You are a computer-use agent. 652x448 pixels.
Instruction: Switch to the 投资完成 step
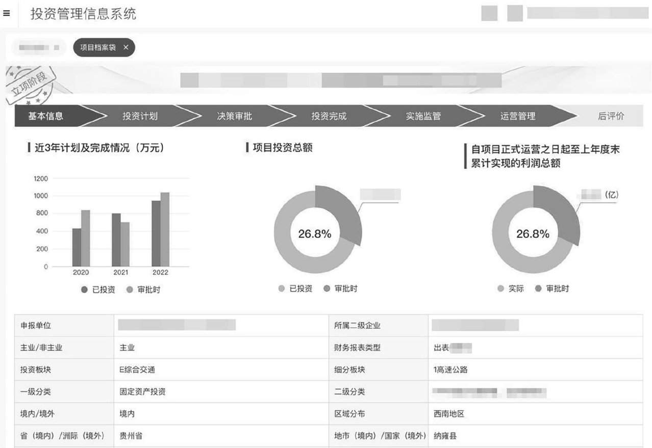click(329, 116)
